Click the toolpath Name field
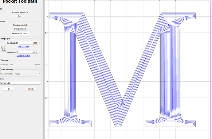The width and height of the screenshot is (212, 139). click(20, 83)
